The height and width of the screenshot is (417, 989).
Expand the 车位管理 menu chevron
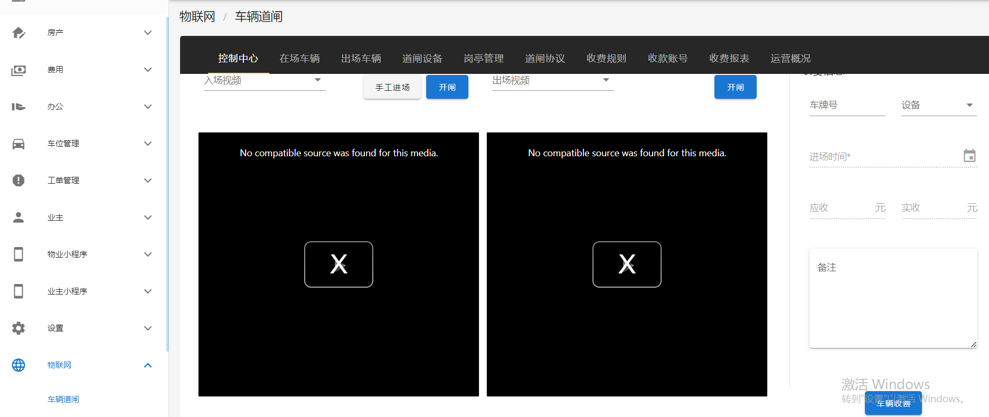pos(148,144)
